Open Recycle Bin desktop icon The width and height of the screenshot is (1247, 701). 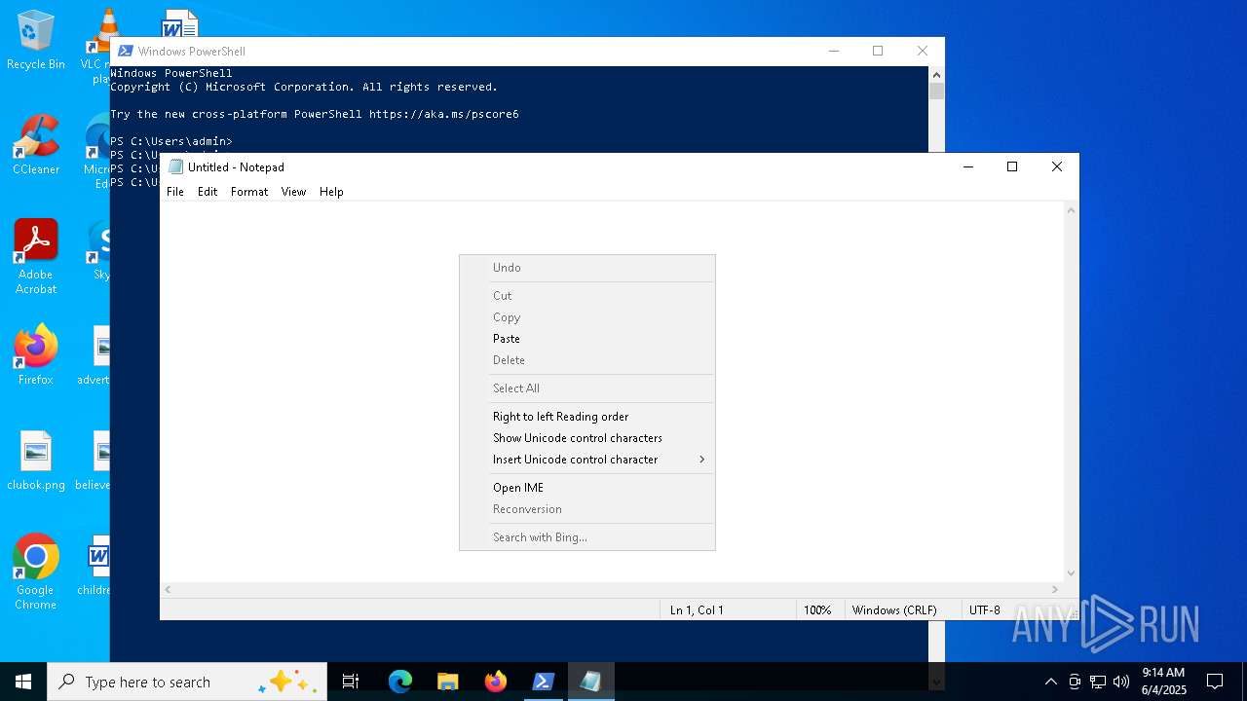point(36,41)
